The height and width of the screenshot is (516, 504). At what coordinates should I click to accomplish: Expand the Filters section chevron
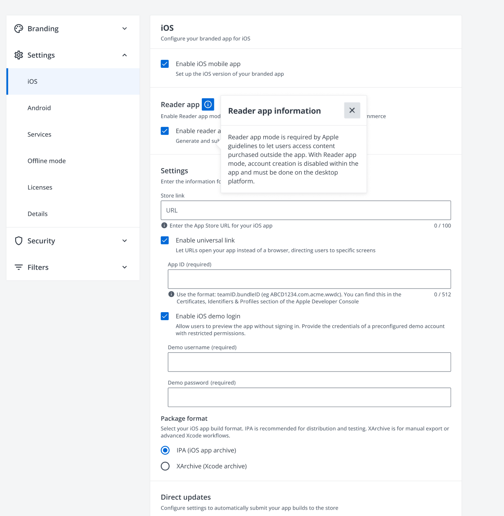pos(124,267)
